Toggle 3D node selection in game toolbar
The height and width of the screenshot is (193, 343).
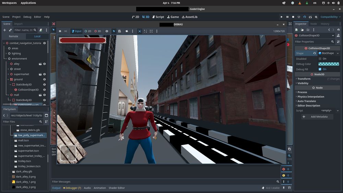97,31
